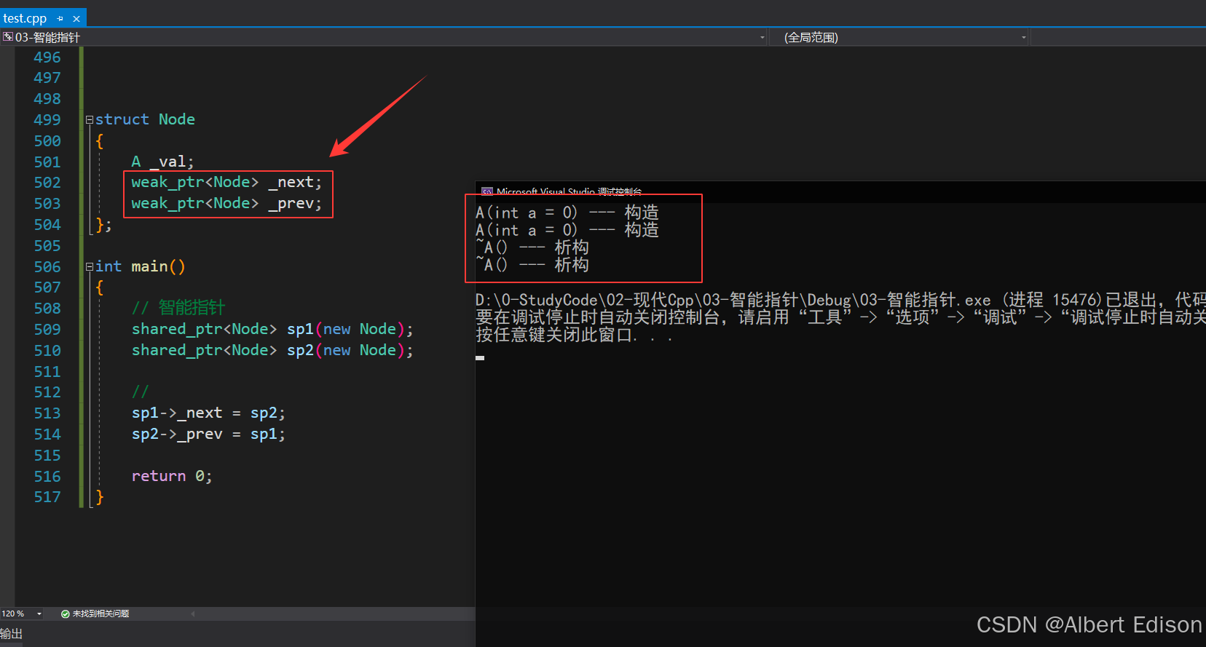
Task: Click the first 'A(int a = 0) --- 构造' console line
Action: coord(567,213)
